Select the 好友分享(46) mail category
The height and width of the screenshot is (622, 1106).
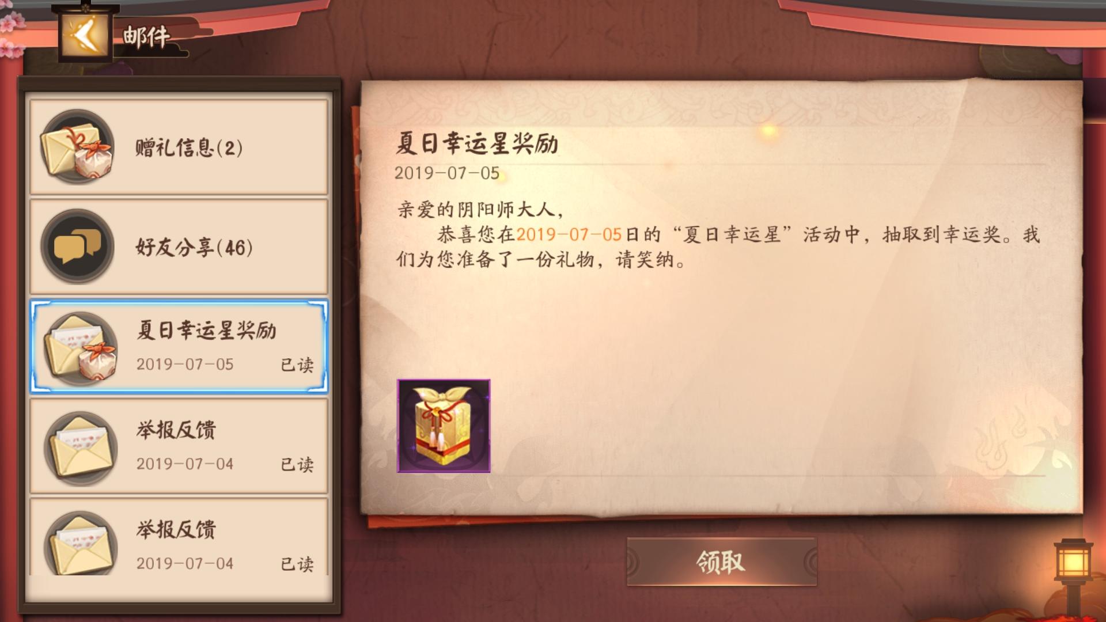click(179, 246)
